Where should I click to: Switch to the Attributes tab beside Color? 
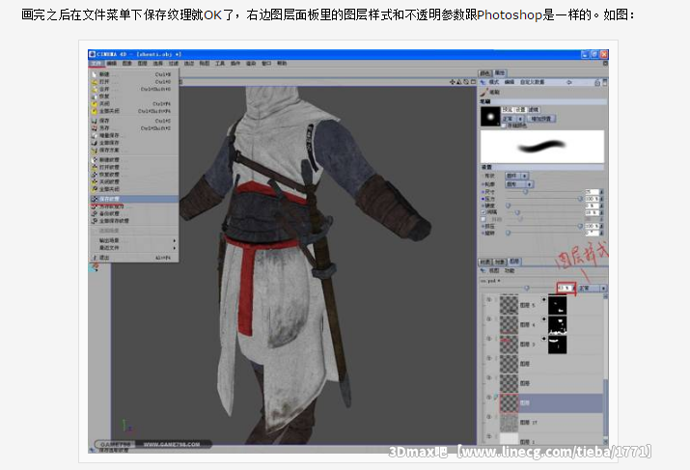(x=500, y=73)
